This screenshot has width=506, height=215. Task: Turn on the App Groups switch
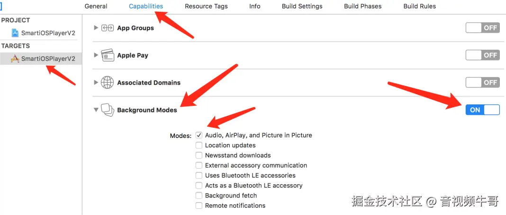tap(482, 28)
